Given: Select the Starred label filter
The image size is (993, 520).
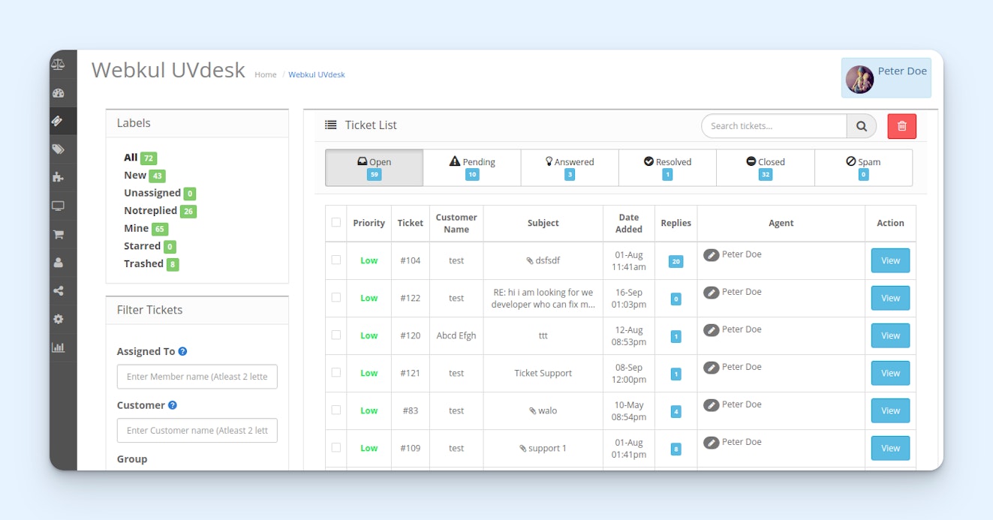Looking at the screenshot, I should point(150,246).
